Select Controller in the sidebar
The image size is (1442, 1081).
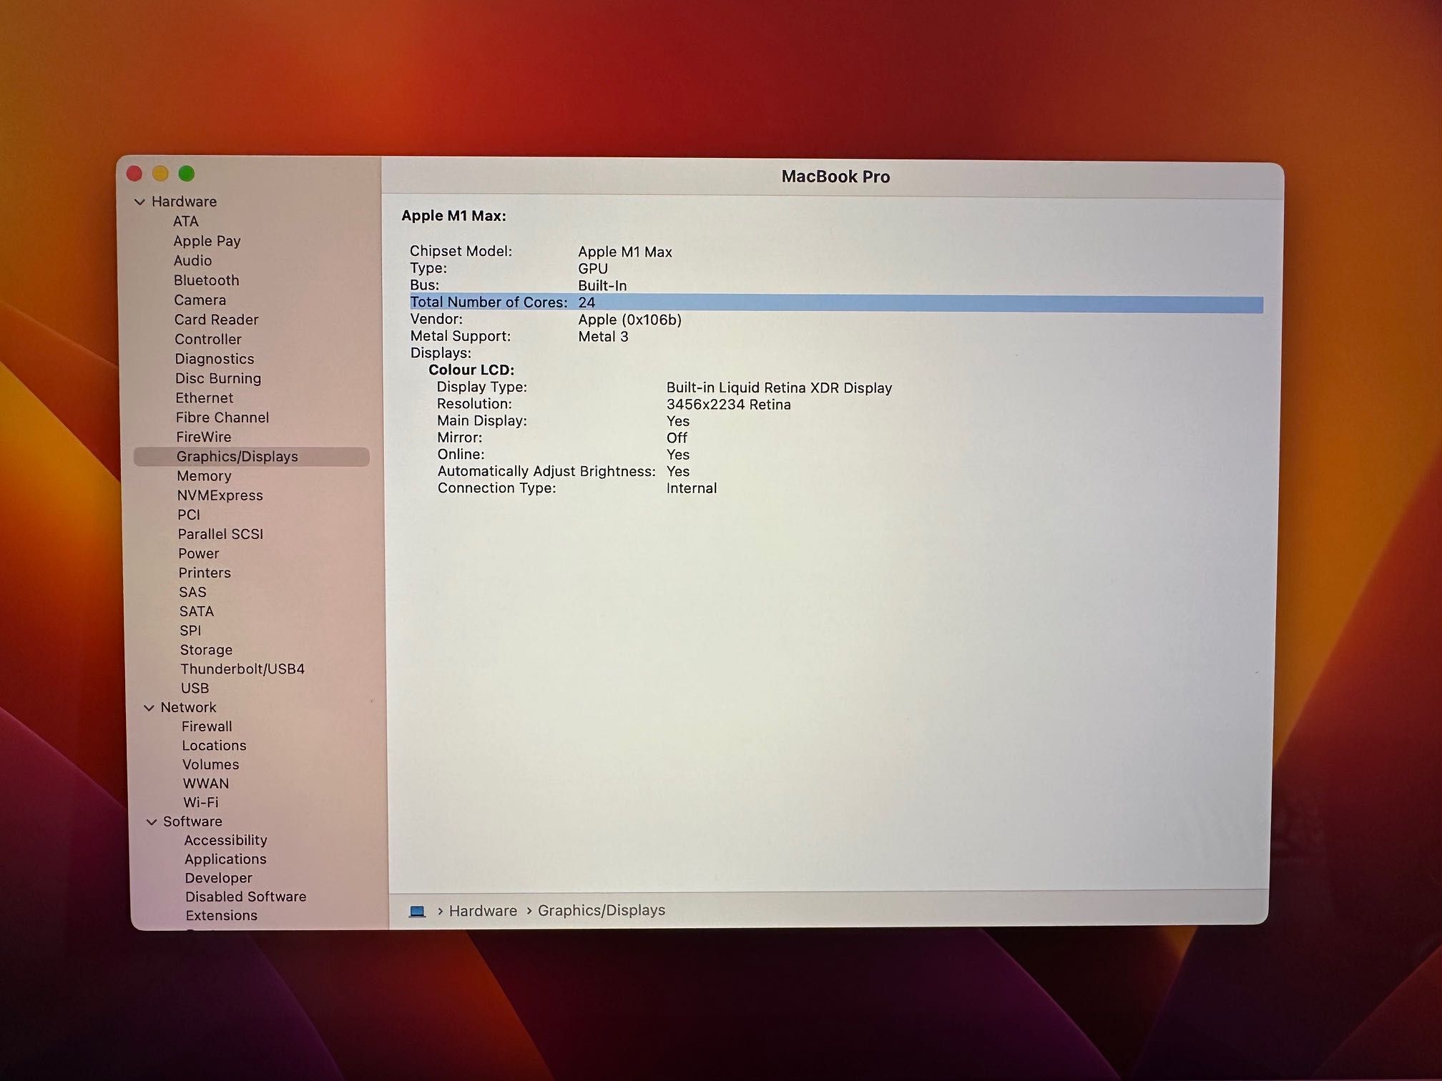coord(208,340)
